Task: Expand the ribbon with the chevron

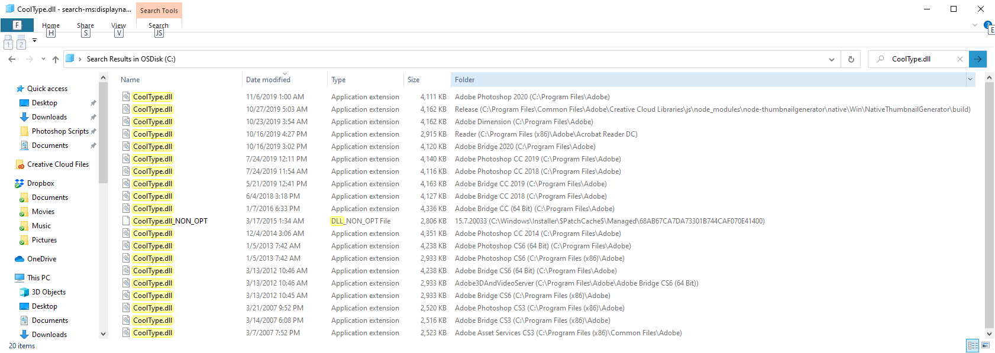Action: coord(974,25)
